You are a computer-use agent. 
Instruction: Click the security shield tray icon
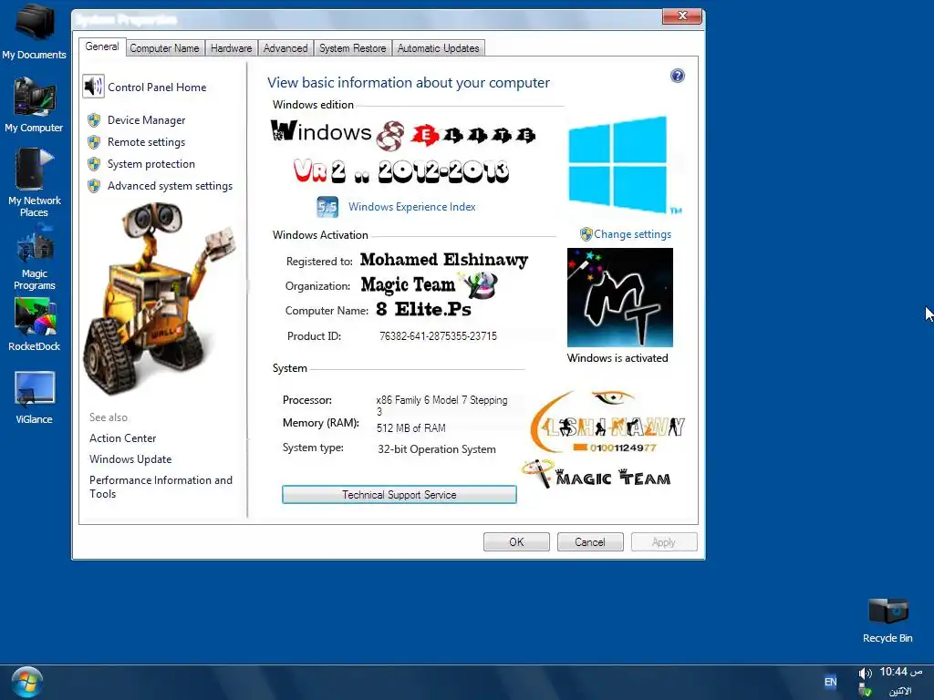(x=866, y=692)
